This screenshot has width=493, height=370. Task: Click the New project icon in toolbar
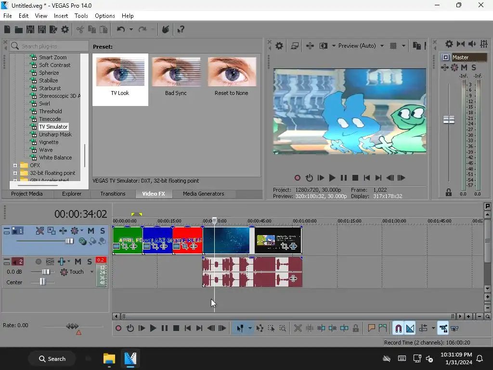pyautogui.click(x=7, y=29)
